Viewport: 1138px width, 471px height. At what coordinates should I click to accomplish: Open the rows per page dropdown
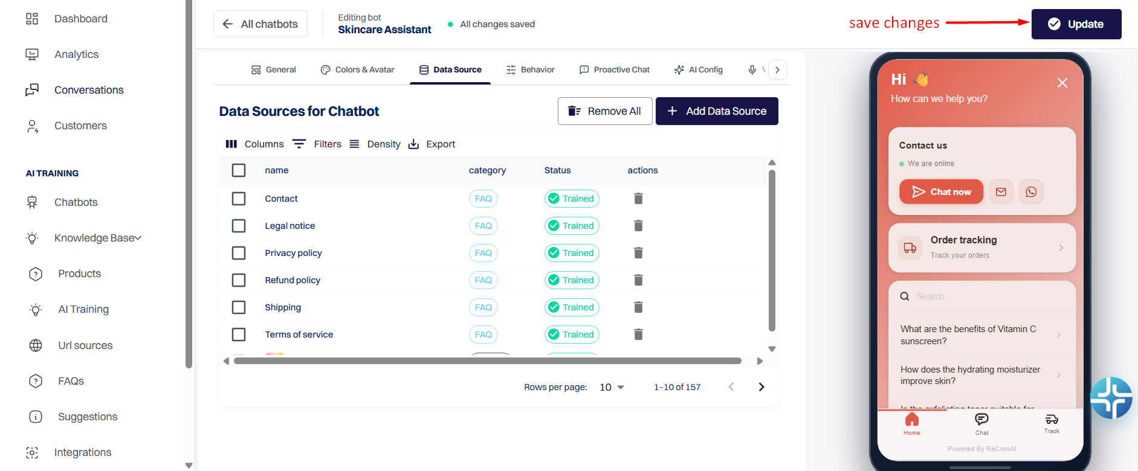[612, 387]
